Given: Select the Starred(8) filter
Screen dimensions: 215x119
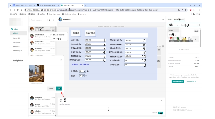Looking at the screenshot, I should point(16,47).
